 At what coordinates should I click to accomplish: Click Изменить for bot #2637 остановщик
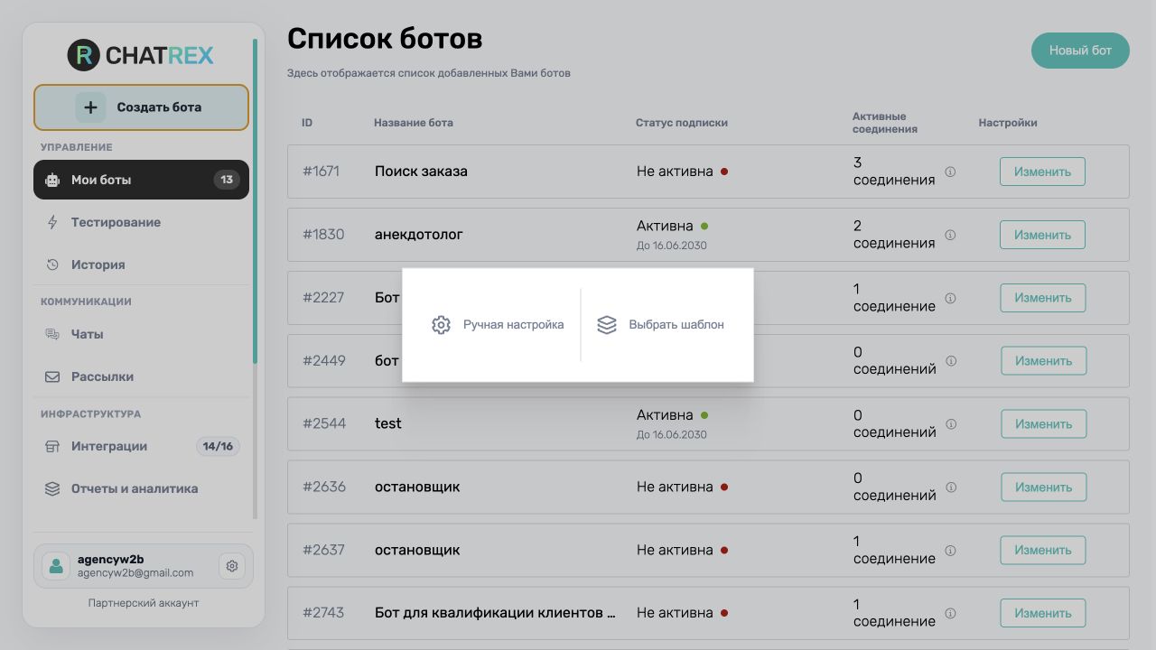pyautogui.click(x=1043, y=550)
